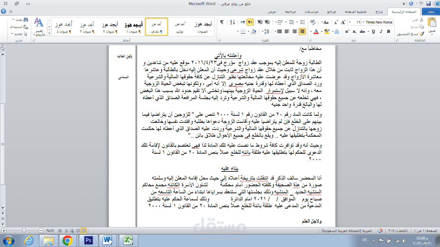This screenshot has width=440, height=247.
Task: Open the font size dropdown
Action: 350,22
